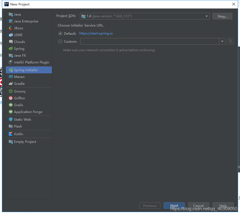Choose Java in project type list

pos(29,15)
